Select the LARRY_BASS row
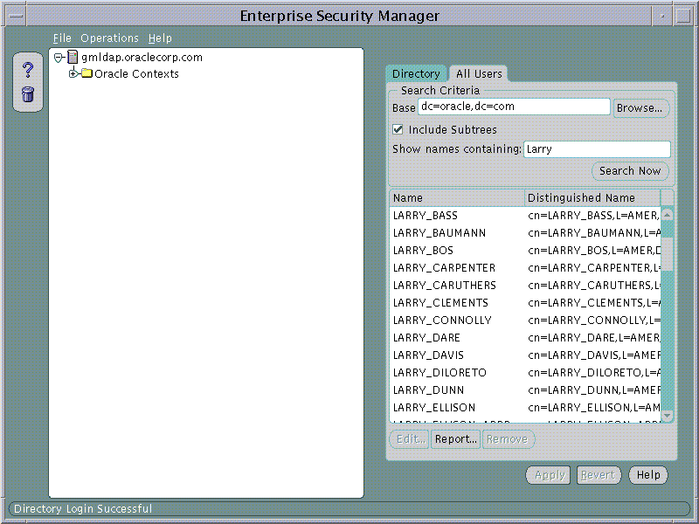The width and height of the screenshot is (699, 524). tap(525, 216)
